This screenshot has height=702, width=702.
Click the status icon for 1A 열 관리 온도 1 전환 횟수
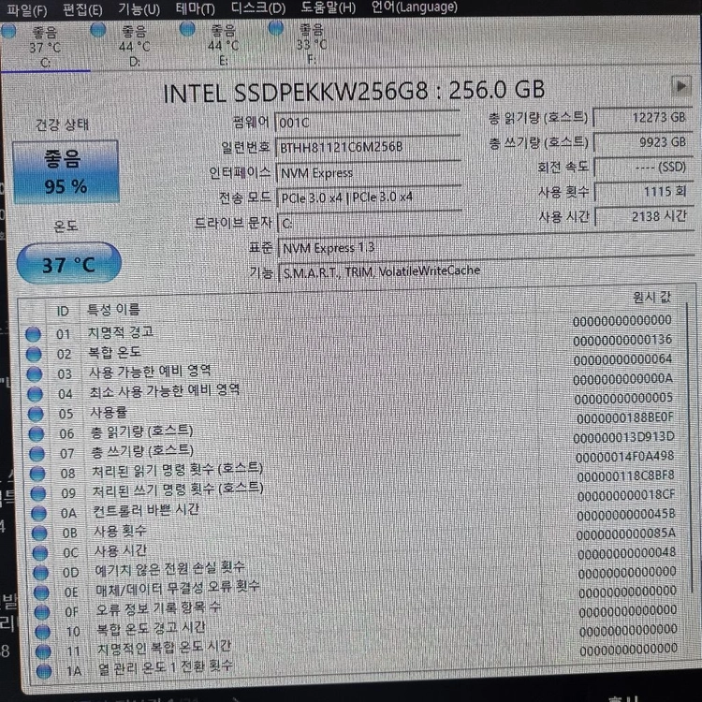pyautogui.click(x=44, y=671)
